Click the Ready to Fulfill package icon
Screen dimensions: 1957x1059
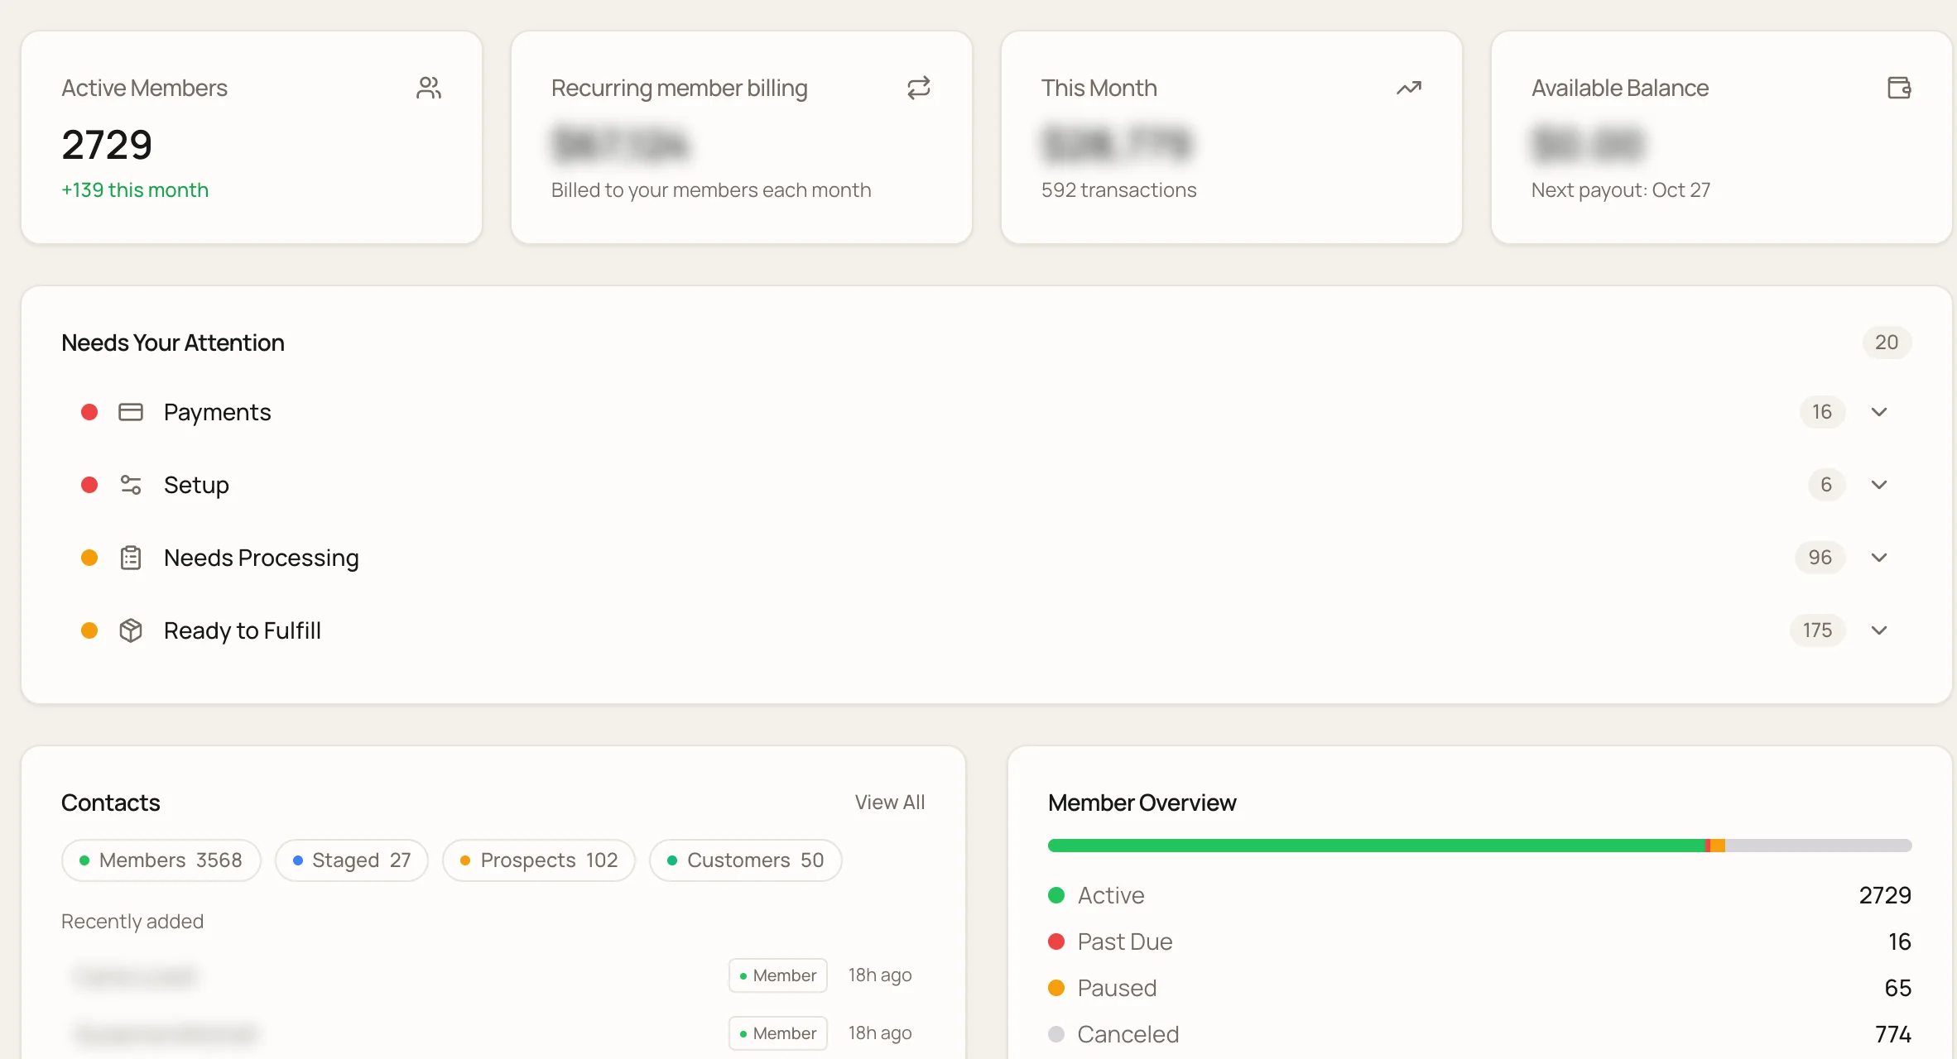[x=131, y=630]
